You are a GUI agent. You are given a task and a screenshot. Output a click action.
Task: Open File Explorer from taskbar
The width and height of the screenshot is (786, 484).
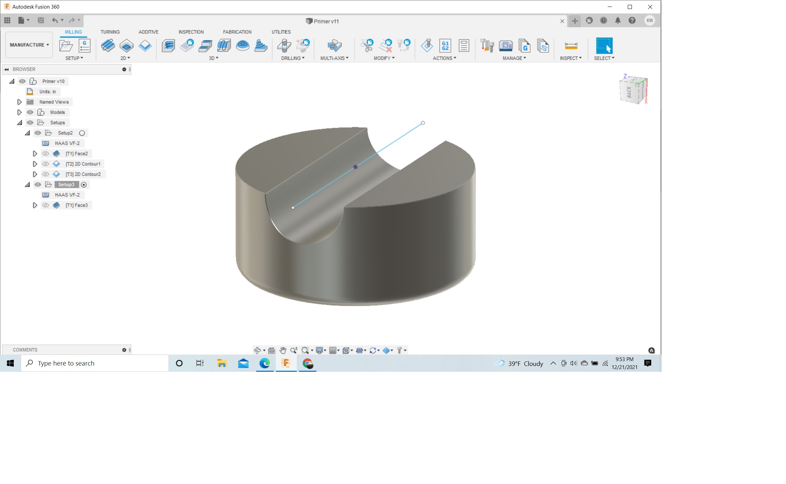click(x=221, y=363)
